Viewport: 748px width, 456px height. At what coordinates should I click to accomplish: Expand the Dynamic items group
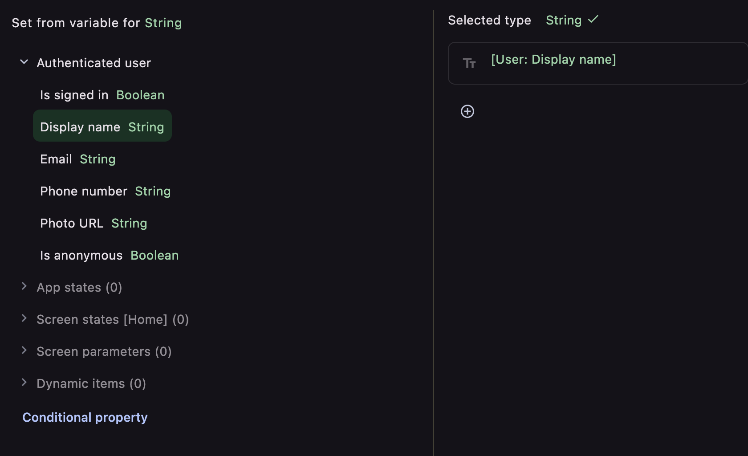[x=24, y=383]
